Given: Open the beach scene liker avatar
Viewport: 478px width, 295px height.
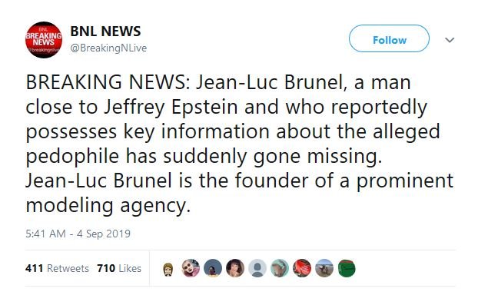Looking at the screenshot, I should [324, 268].
